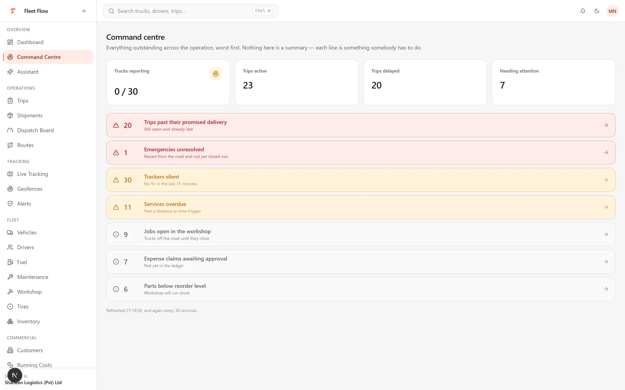This screenshot has width=625, height=390.
Task: Open the Workshop section
Action: click(x=48, y=292)
